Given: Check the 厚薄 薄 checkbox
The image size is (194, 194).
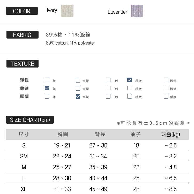Looking at the screenshot, I should [x=47, y=96].
